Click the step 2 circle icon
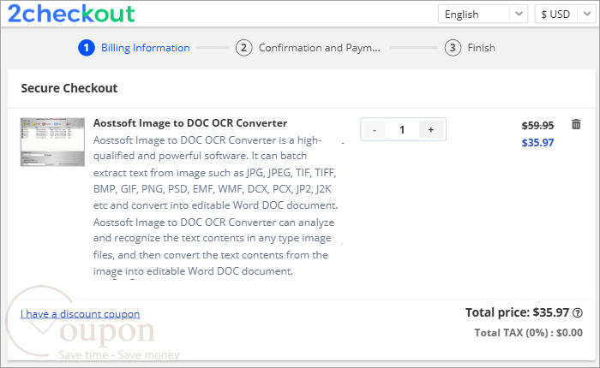The width and height of the screenshot is (600, 368). [x=243, y=48]
